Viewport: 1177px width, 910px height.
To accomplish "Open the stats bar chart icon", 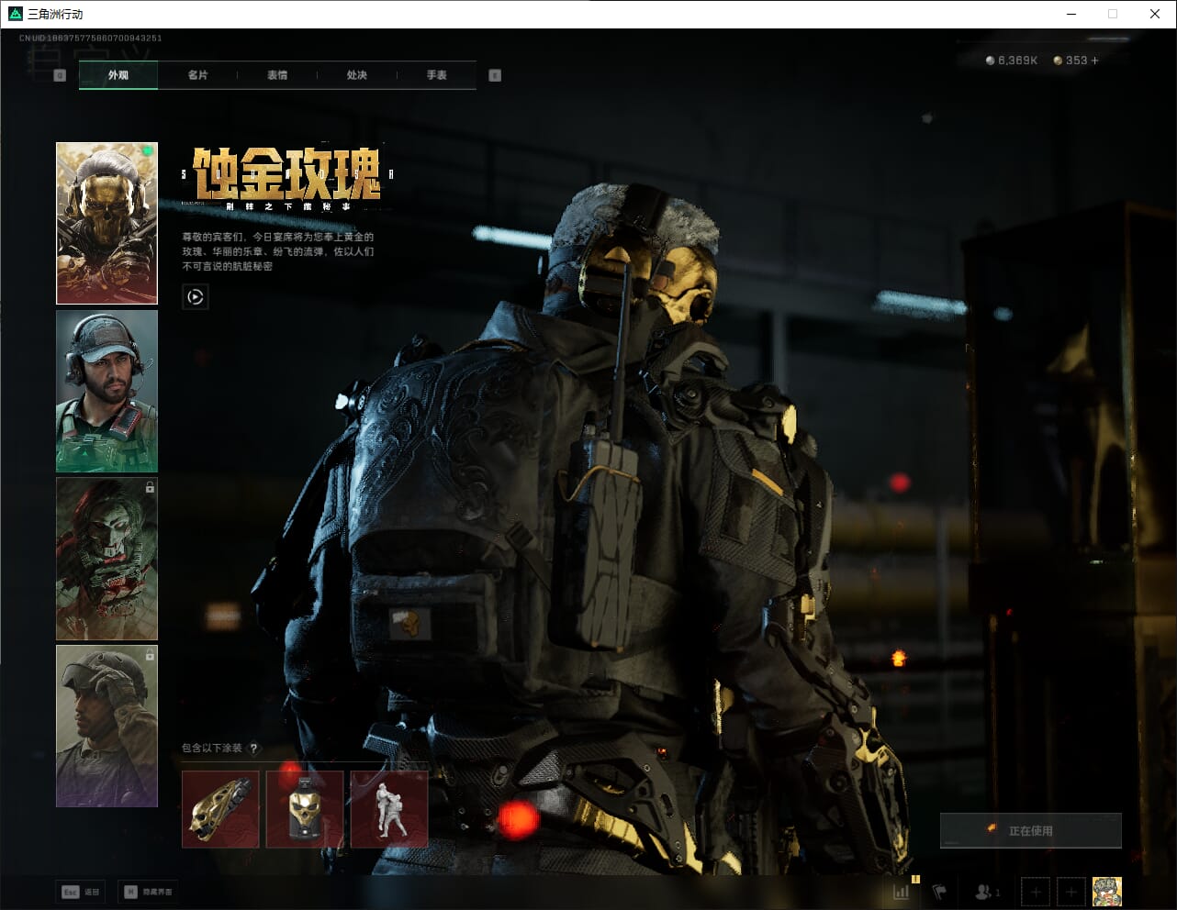I will 902,891.
